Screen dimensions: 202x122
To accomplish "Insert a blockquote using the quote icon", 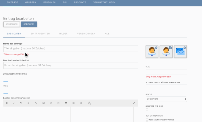I will tap(66, 103).
